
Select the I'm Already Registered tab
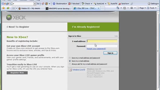[x=93, y=27]
